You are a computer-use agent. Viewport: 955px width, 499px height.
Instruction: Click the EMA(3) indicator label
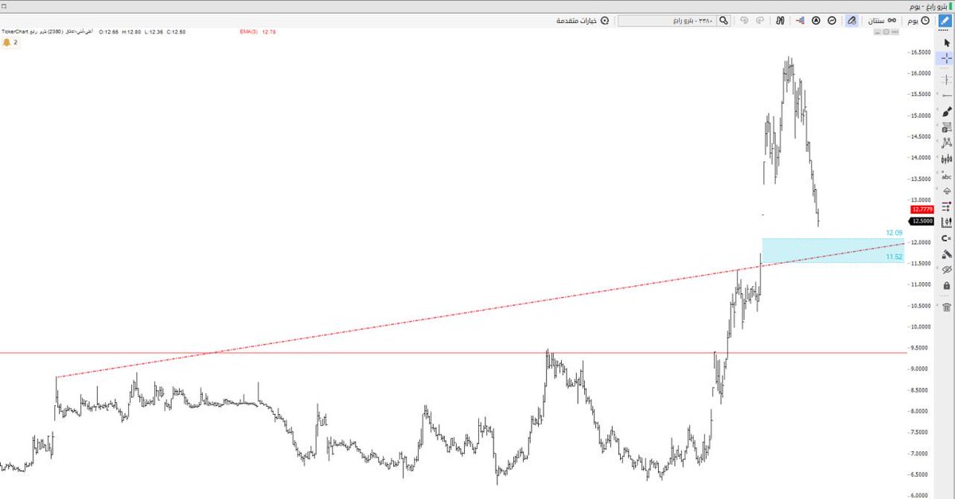(x=248, y=32)
